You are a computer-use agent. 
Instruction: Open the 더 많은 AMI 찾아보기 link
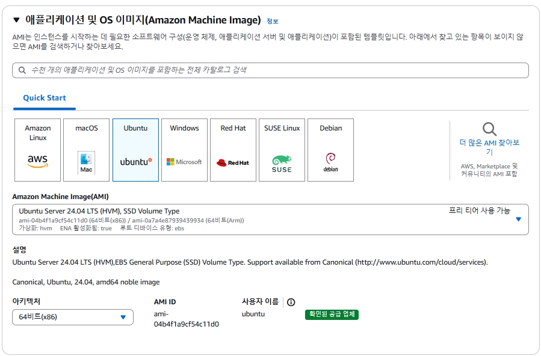489,147
